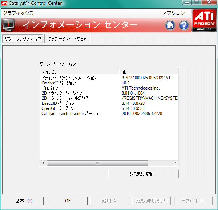This screenshot has height=210, width=218.
Task: Click value 8.01.01.1004
Action: pos(133,93)
